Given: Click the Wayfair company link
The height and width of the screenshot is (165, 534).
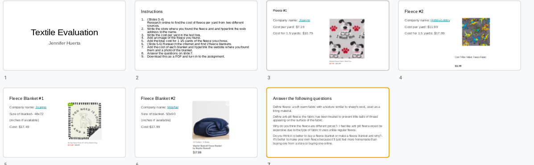Looking at the screenshot, I should pos(173,107).
